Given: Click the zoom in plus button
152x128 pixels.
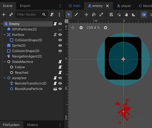Looking at the screenshot, I should [x=105, y=28].
